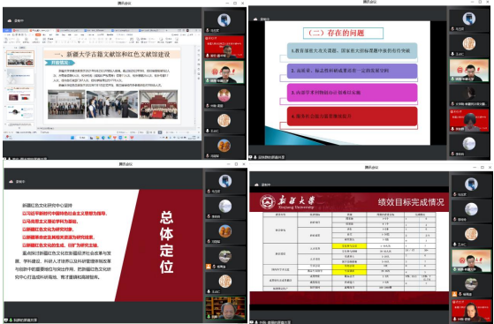Click the group photo with the red flag in the slide
The image size is (494, 324).
click(158, 104)
